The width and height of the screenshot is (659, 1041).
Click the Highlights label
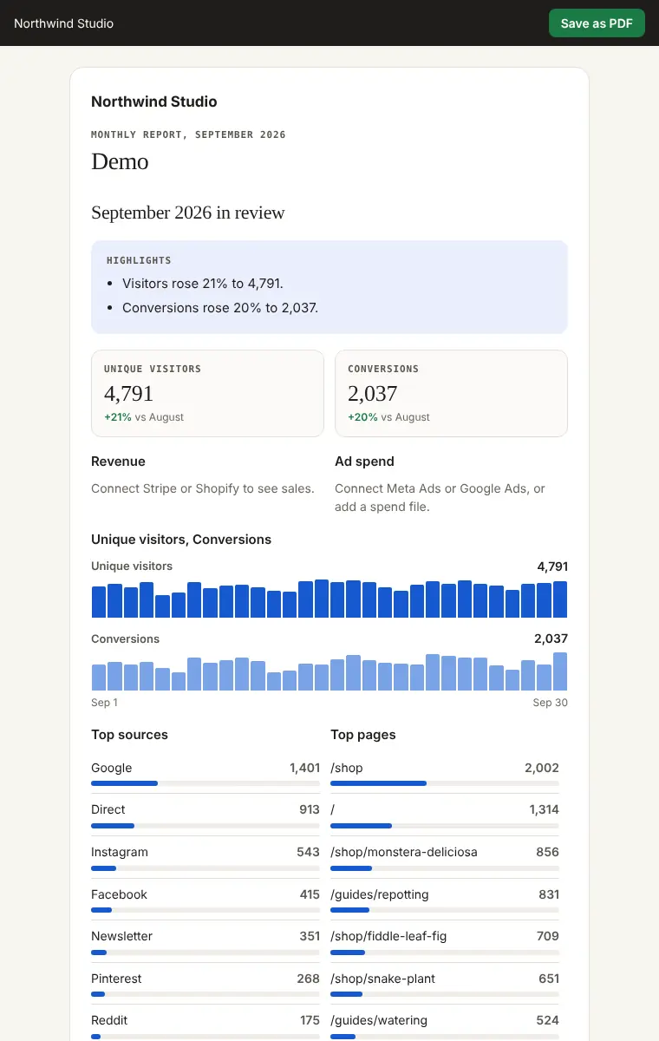[x=139, y=260]
